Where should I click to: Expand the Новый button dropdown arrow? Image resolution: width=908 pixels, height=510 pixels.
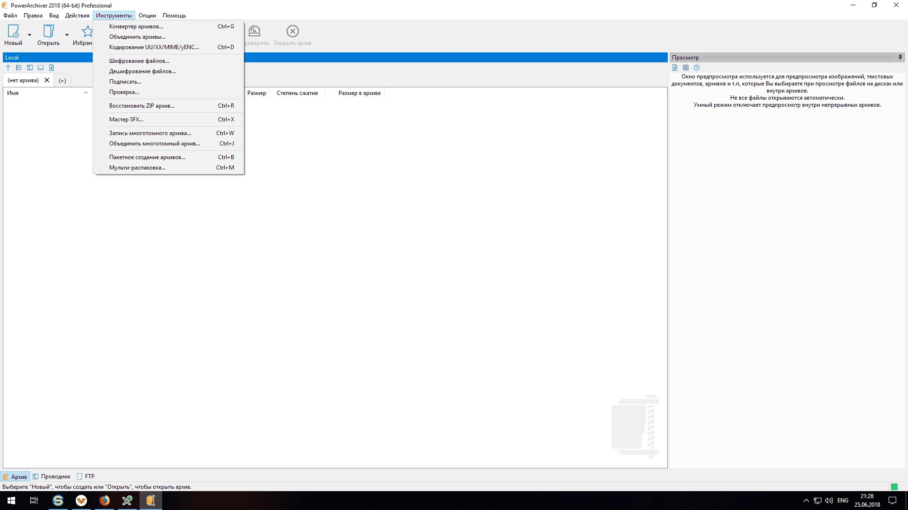pyautogui.click(x=29, y=35)
